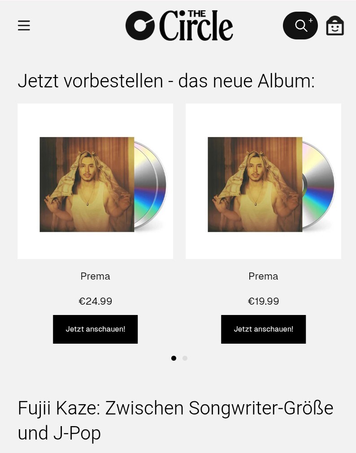
Task: Click the €24.99 price label
Action: 95,301
